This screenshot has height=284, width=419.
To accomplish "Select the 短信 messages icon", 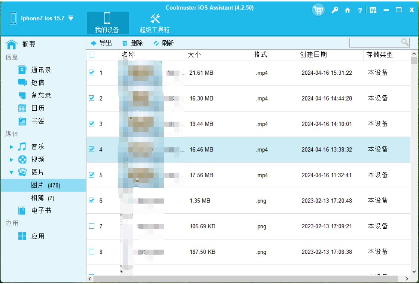I will (22, 83).
